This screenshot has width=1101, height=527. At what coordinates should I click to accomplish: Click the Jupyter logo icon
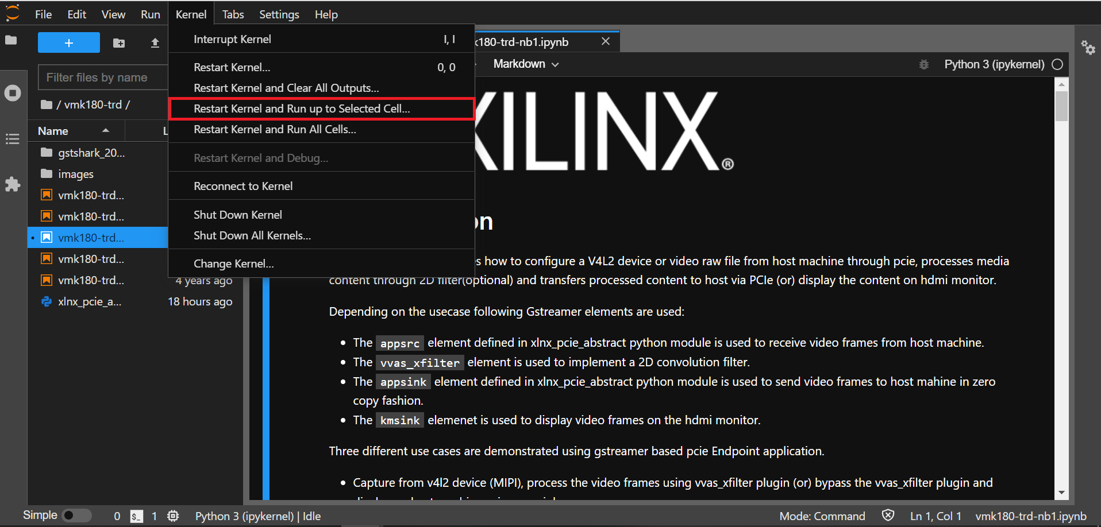[13, 13]
